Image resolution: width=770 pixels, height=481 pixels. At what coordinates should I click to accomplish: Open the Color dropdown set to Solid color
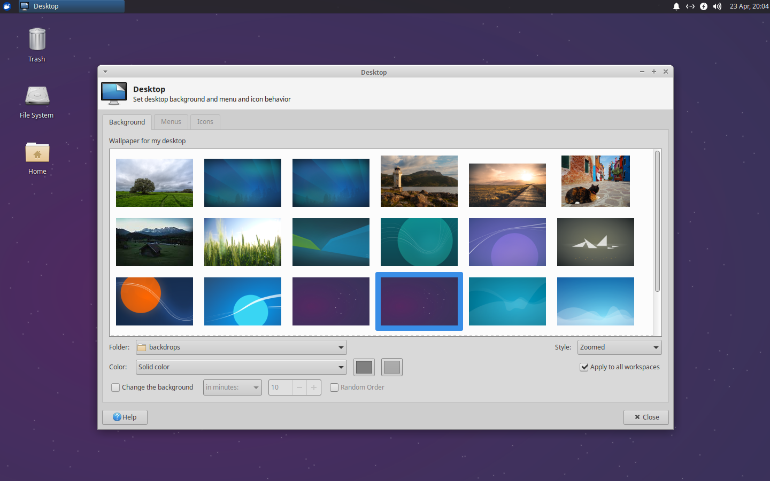click(241, 367)
